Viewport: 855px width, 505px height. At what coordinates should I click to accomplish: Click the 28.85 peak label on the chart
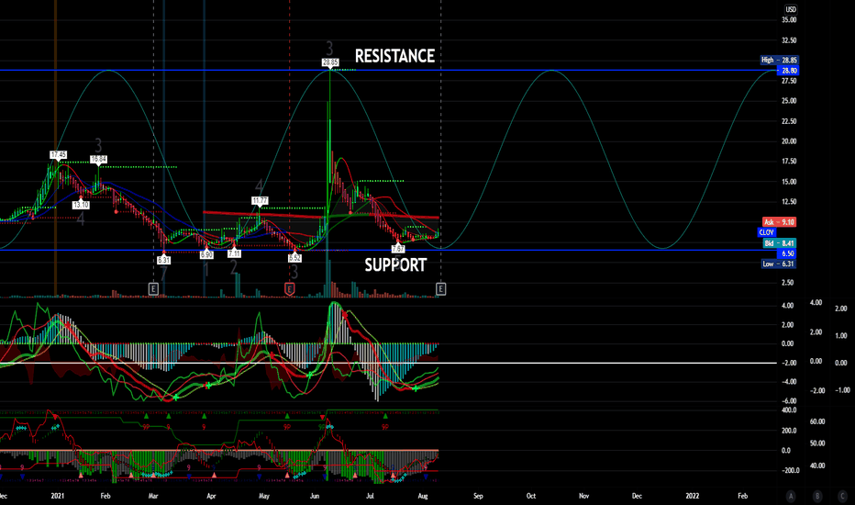pyautogui.click(x=330, y=62)
